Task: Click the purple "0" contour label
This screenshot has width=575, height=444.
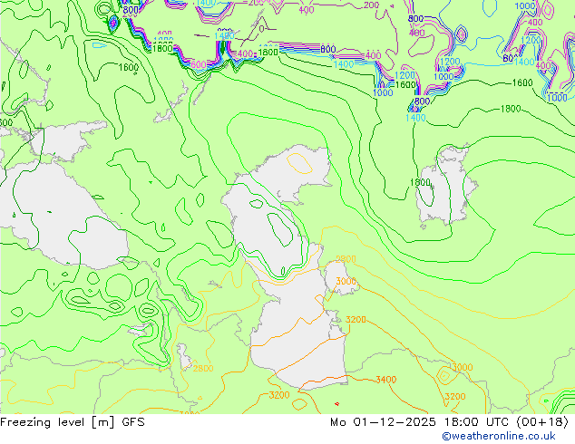Action: 261,29
